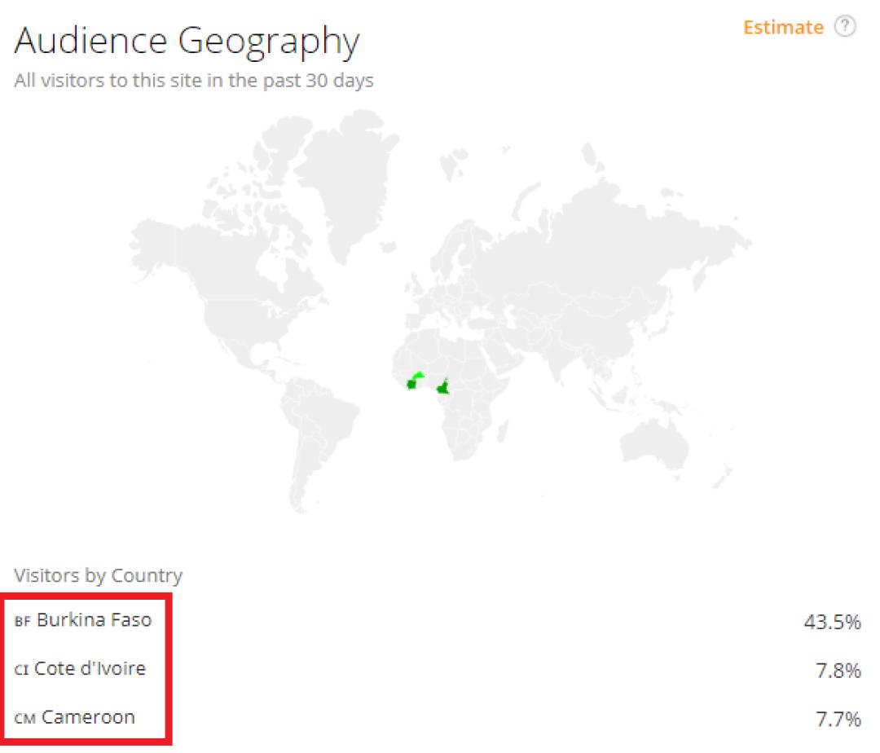Click light green Burkina Faso on map
Screen dimensions: 880x753
pos(417,376)
